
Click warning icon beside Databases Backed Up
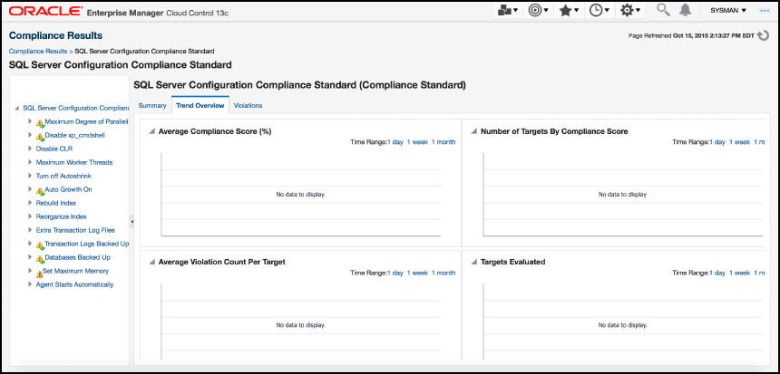[40, 259]
